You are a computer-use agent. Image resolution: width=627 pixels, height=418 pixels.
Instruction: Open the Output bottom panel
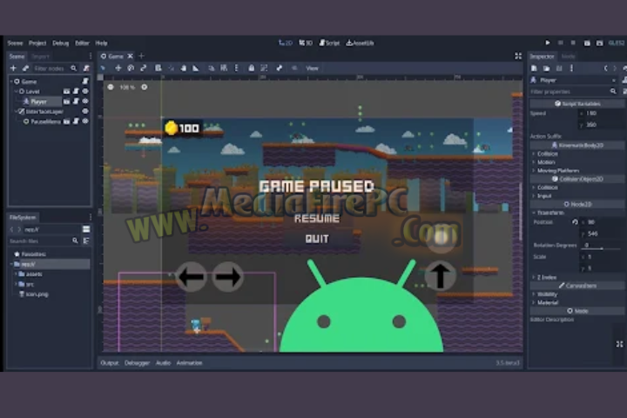coord(110,363)
